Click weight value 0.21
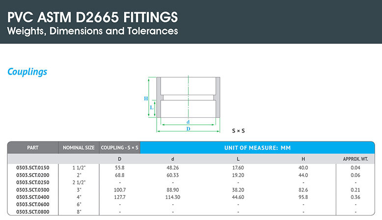382x220 pixels. tap(355, 190)
